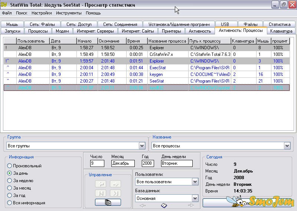Click right arrow icon under База данных
The height and width of the screenshot is (211, 297).
[x=191, y=205]
